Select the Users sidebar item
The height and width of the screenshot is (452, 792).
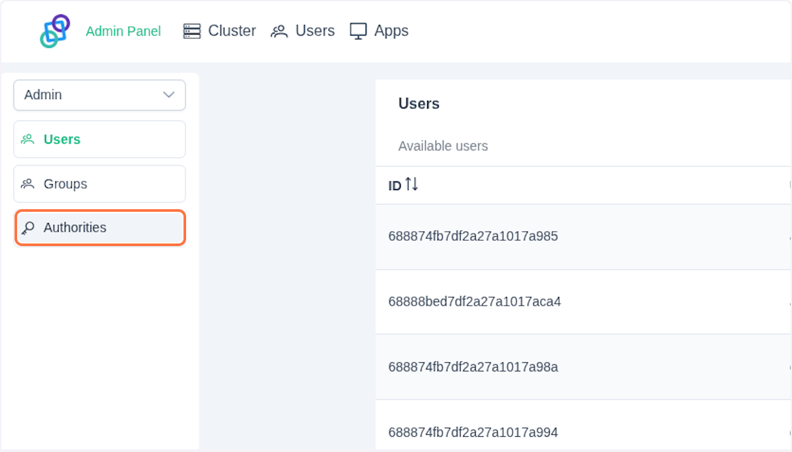coord(62,139)
